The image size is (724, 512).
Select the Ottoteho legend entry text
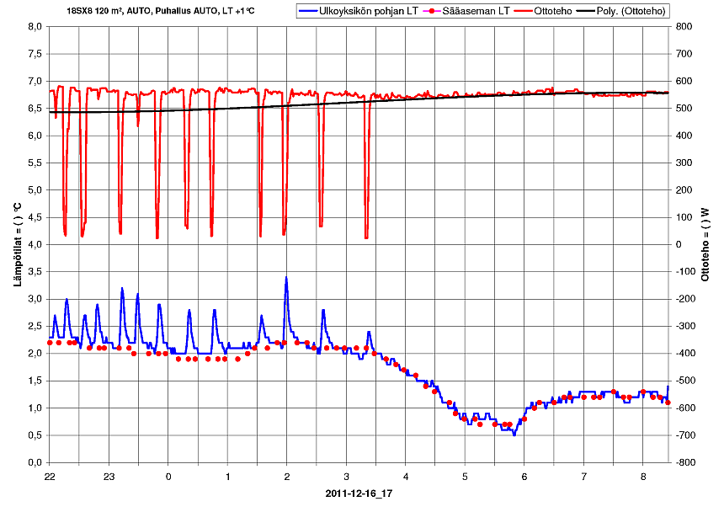click(x=551, y=11)
